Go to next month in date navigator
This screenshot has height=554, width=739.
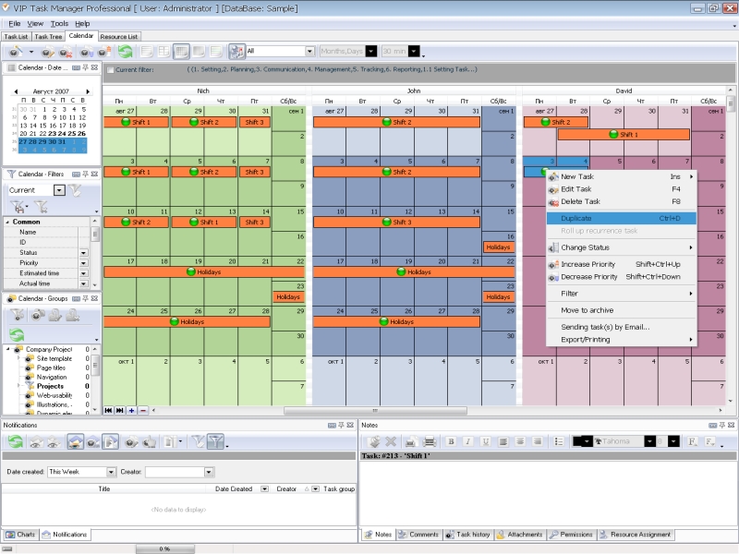(88, 91)
